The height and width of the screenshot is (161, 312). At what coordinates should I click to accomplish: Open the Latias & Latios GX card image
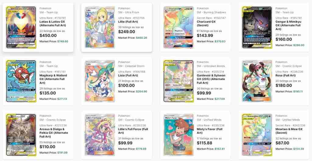click(x=21, y=27)
